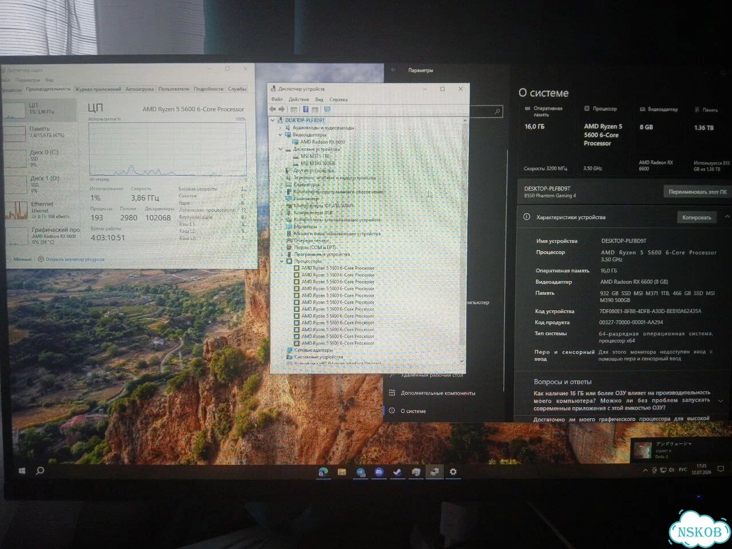Open the Действие menu in Device Manager
The width and height of the screenshot is (732, 549).
(x=299, y=100)
